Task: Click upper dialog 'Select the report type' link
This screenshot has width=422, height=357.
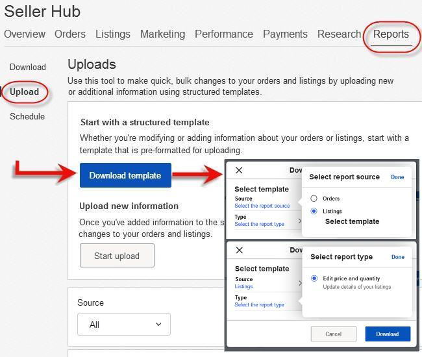Action: [x=259, y=224]
